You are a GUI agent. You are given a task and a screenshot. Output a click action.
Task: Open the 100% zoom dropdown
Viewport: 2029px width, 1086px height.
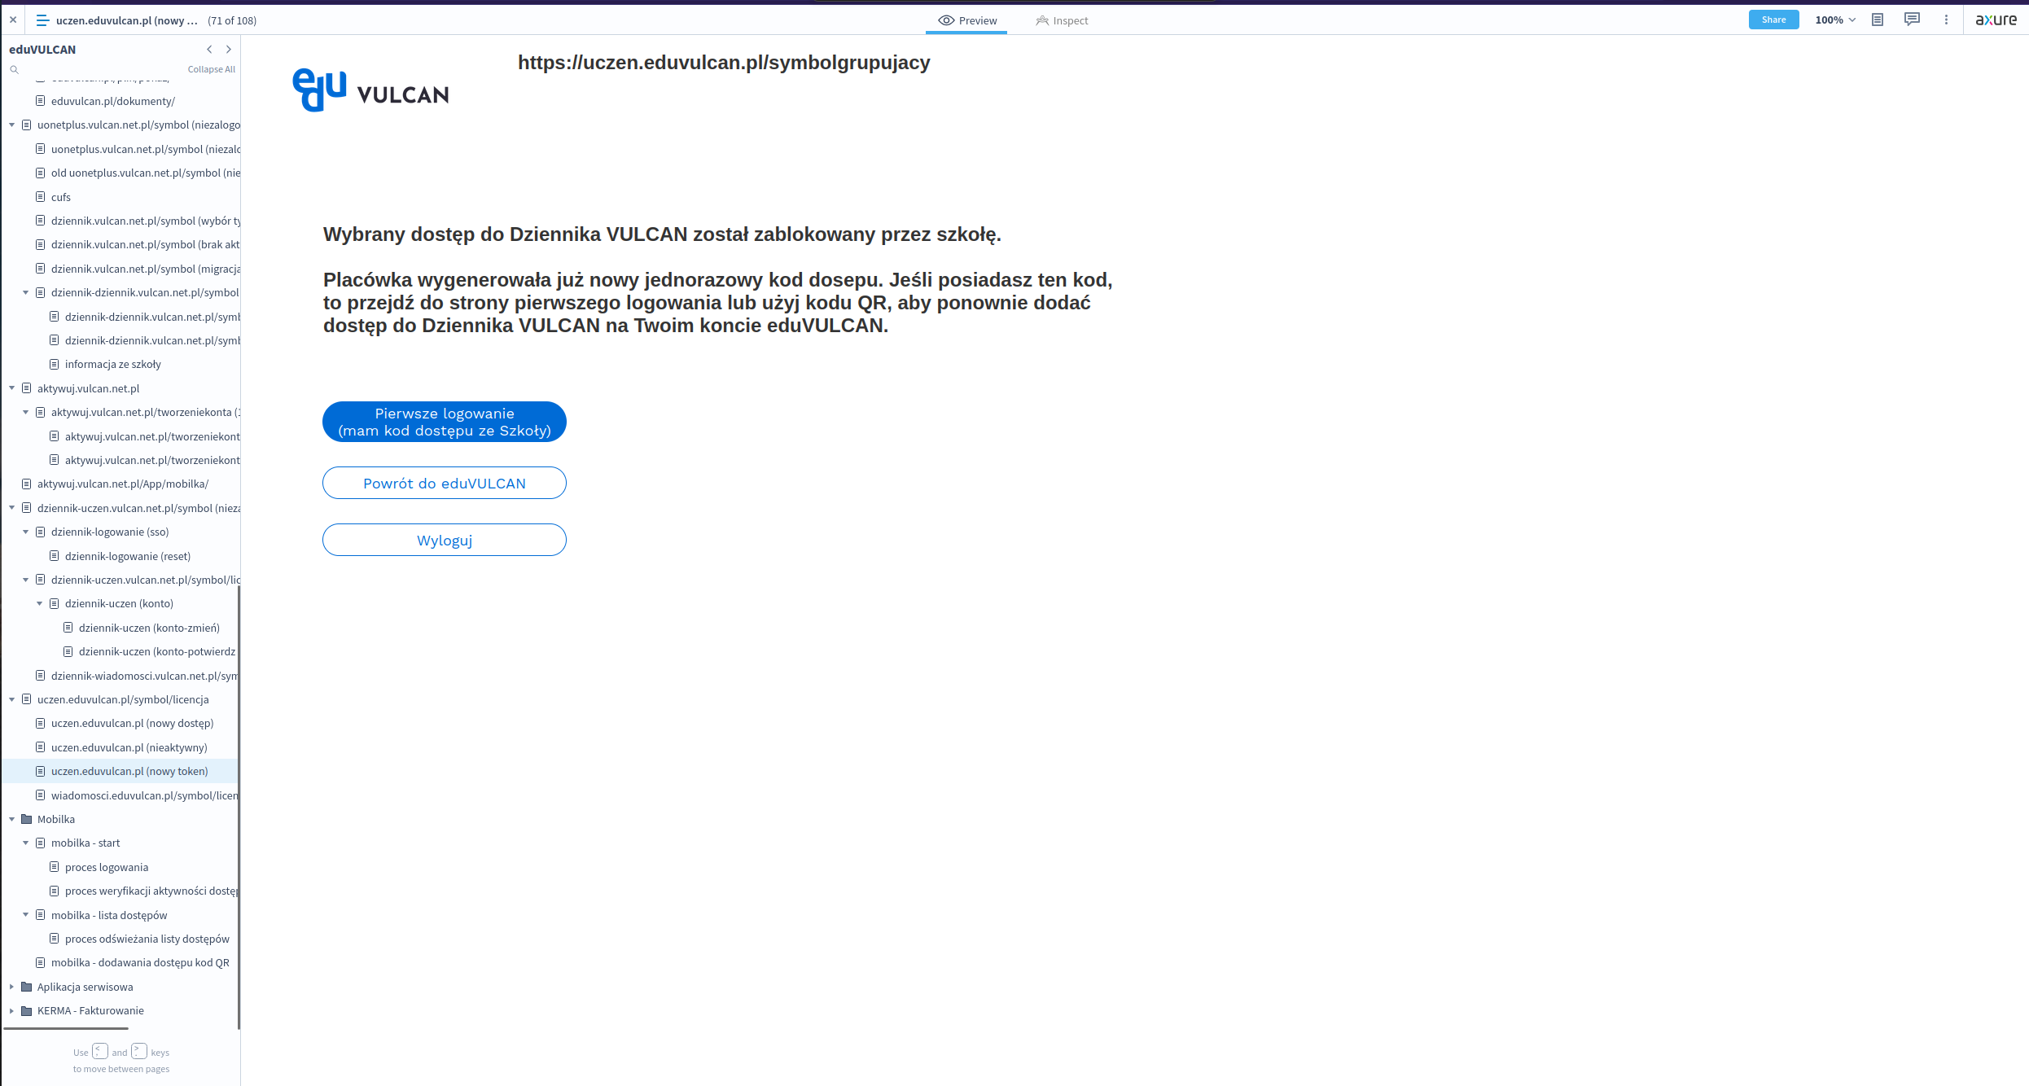pos(1835,20)
